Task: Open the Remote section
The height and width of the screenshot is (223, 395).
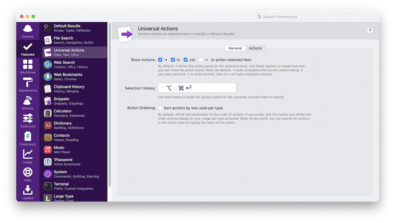Action: point(28,103)
